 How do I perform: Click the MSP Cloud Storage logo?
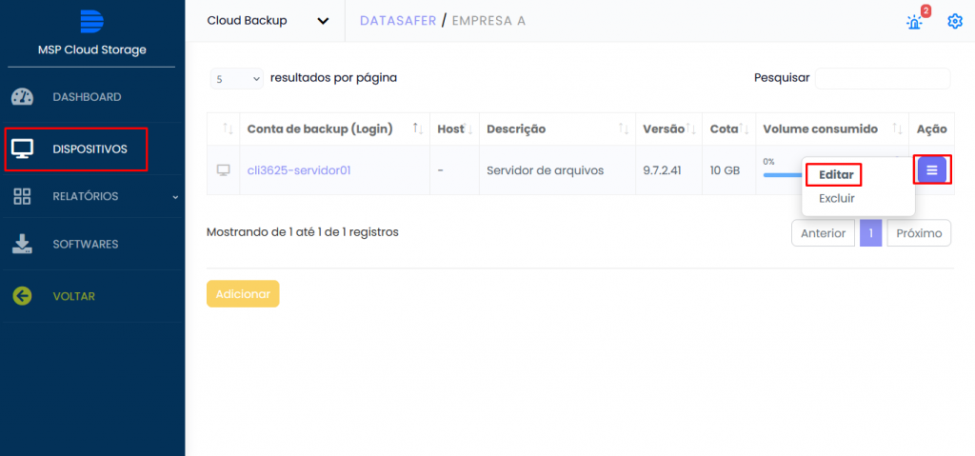91,22
